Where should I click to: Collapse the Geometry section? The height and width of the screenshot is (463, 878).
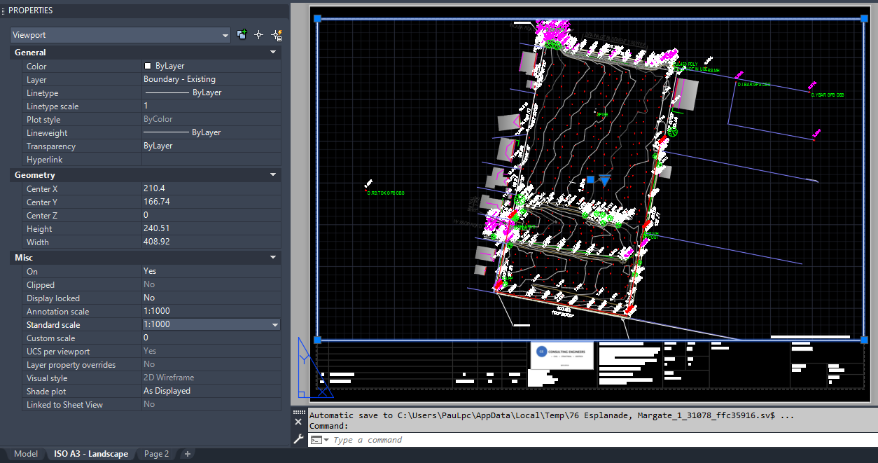[273, 175]
